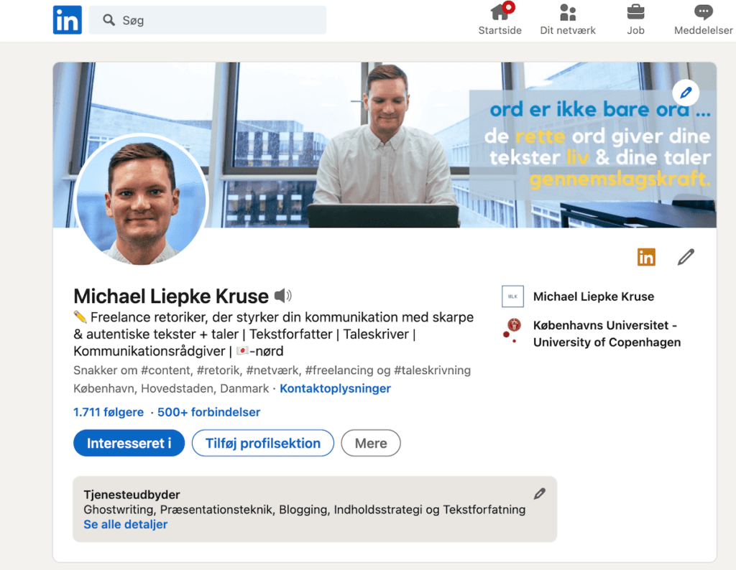Click the orange LinkedIn flag icon
The height and width of the screenshot is (570, 736).
[x=646, y=256]
